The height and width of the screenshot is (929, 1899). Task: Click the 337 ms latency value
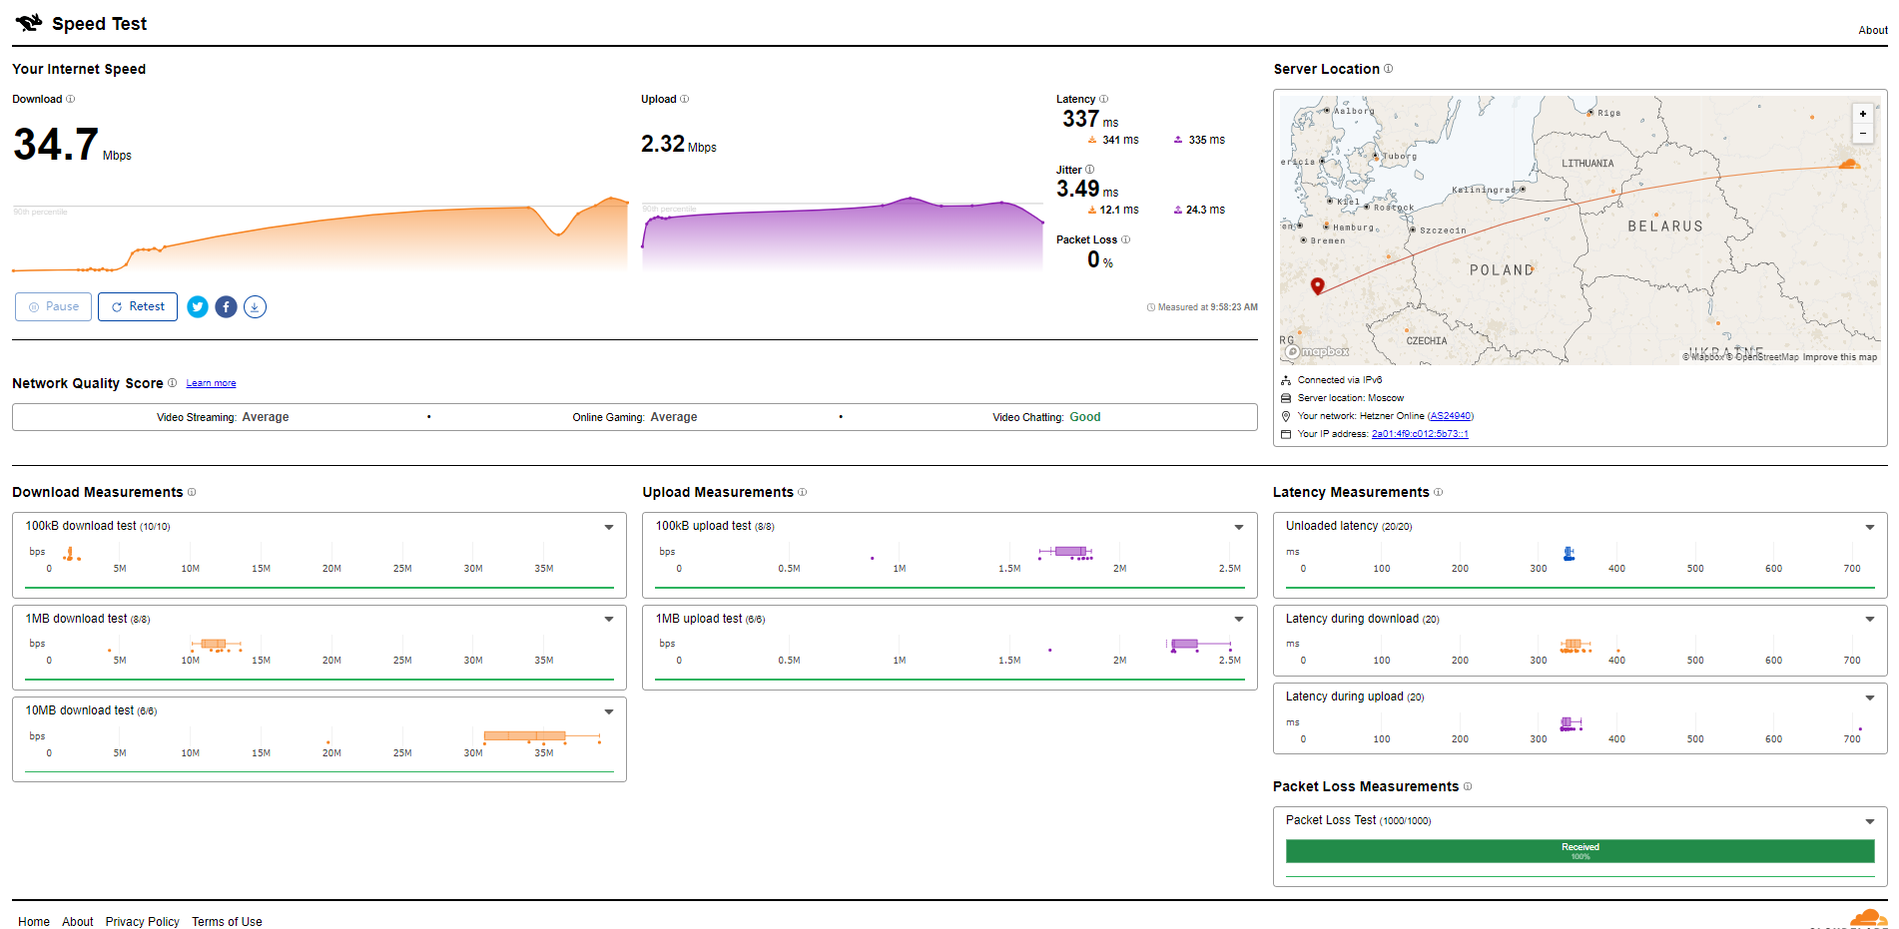(x=1090, y=120)
